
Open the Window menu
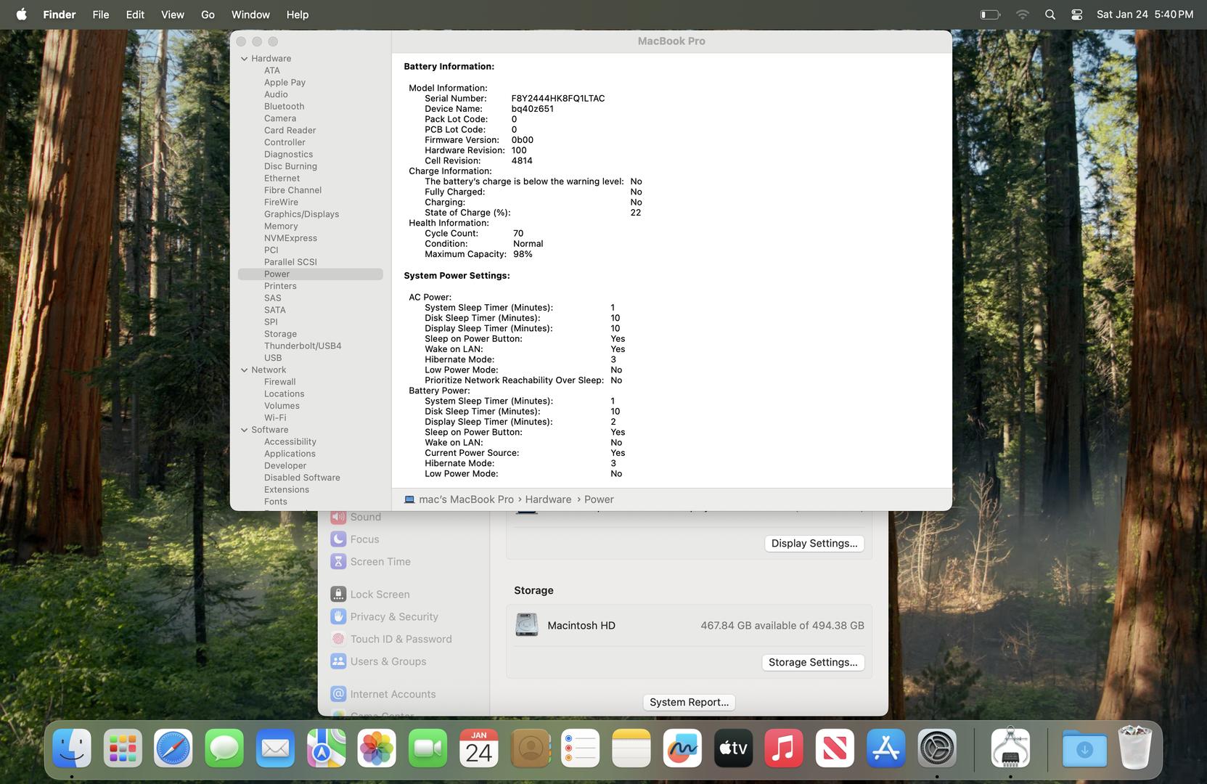click(250, 15)
